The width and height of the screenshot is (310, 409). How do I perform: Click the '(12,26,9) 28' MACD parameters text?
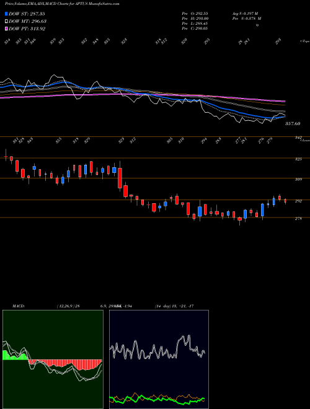point(68,306)
